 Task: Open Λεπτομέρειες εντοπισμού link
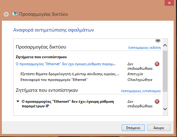[x=141, y=91]
